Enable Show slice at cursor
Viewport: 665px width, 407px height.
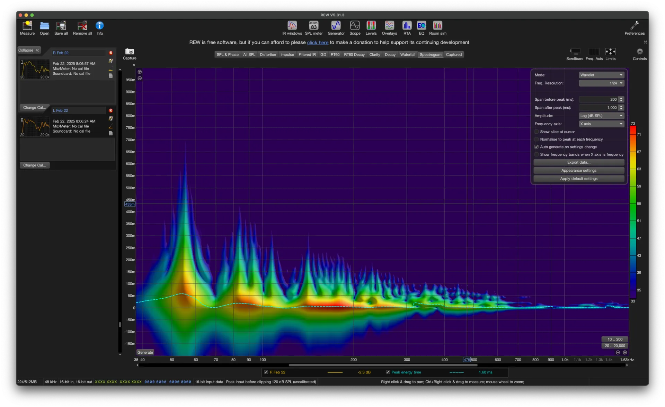tap(537, 132)
